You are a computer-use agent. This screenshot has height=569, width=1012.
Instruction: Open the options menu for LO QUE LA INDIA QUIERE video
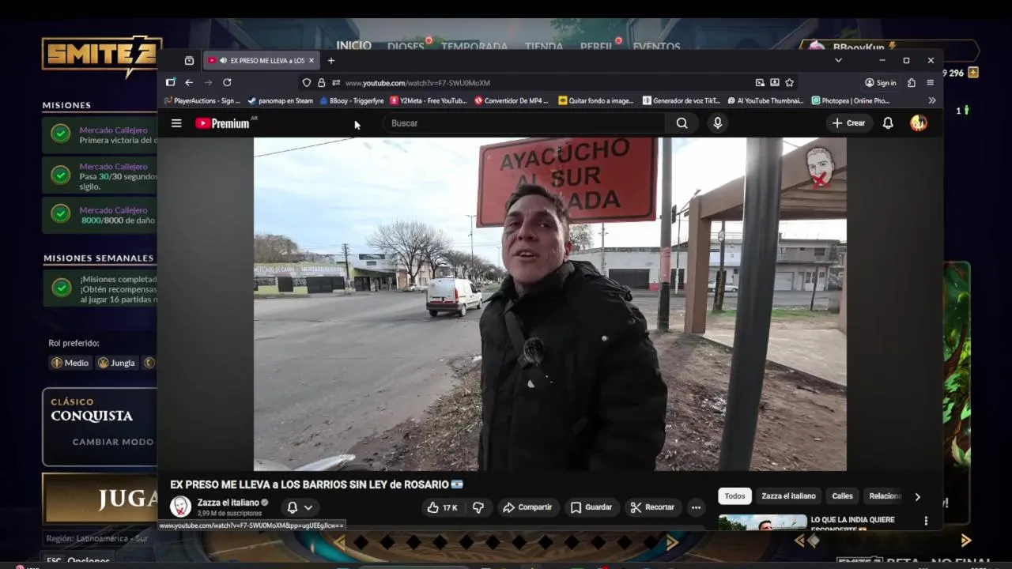926,521
